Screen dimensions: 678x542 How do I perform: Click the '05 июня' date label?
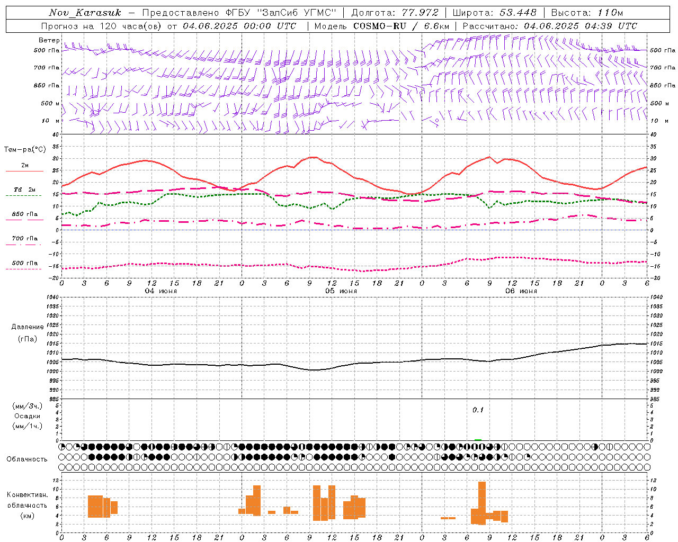(341, 291)
